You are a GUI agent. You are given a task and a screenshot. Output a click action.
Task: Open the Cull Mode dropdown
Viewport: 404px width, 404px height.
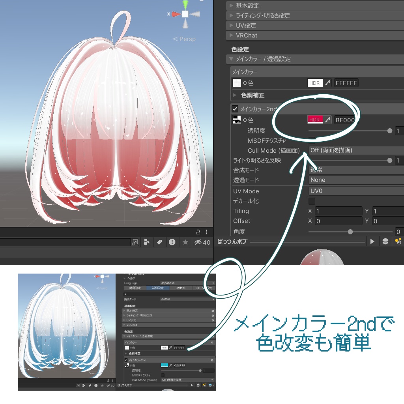355,150
